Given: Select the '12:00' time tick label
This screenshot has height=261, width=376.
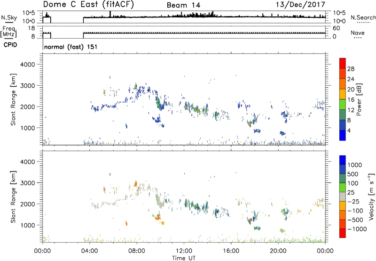Looking at the screenshot, I should 184,251.
